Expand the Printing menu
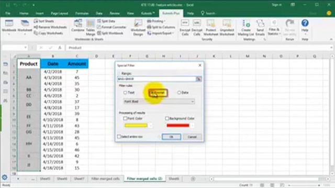 [157, 21]
